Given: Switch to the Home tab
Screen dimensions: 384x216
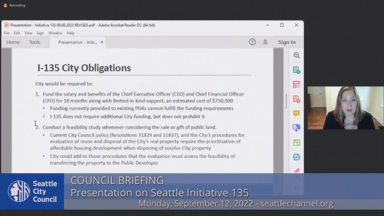Looking at the screenshot, I should (13, 42).
